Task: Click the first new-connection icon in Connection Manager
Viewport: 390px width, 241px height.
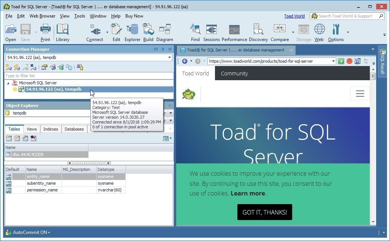Action: (9, 67)
